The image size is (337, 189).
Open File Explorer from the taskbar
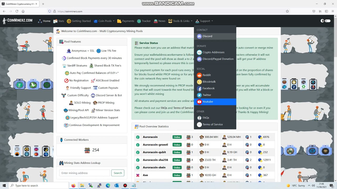coord(82,186)
